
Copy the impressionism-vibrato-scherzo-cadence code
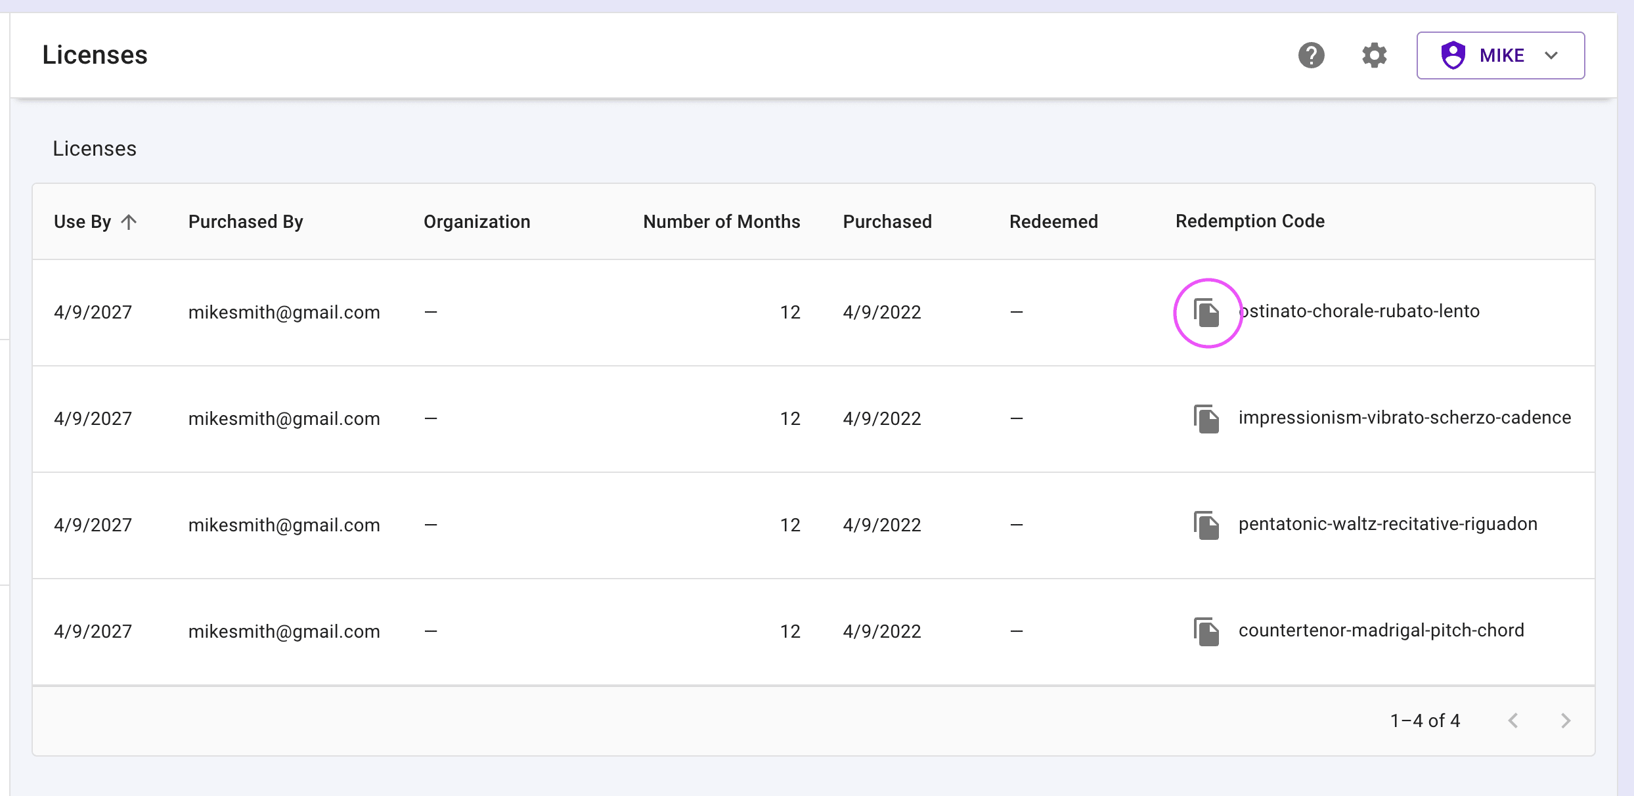pos(1206,419)
